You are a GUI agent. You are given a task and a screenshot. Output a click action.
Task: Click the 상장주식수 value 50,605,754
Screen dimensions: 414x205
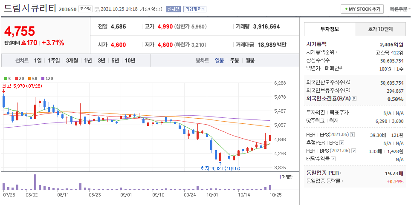[x=392, y=61]
